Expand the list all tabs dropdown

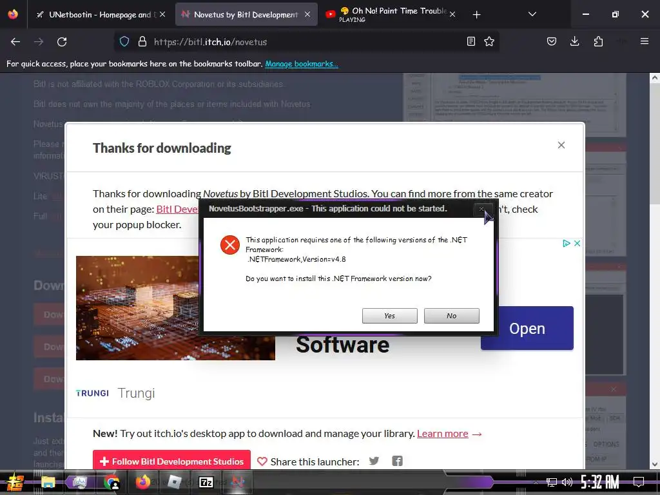532,14
